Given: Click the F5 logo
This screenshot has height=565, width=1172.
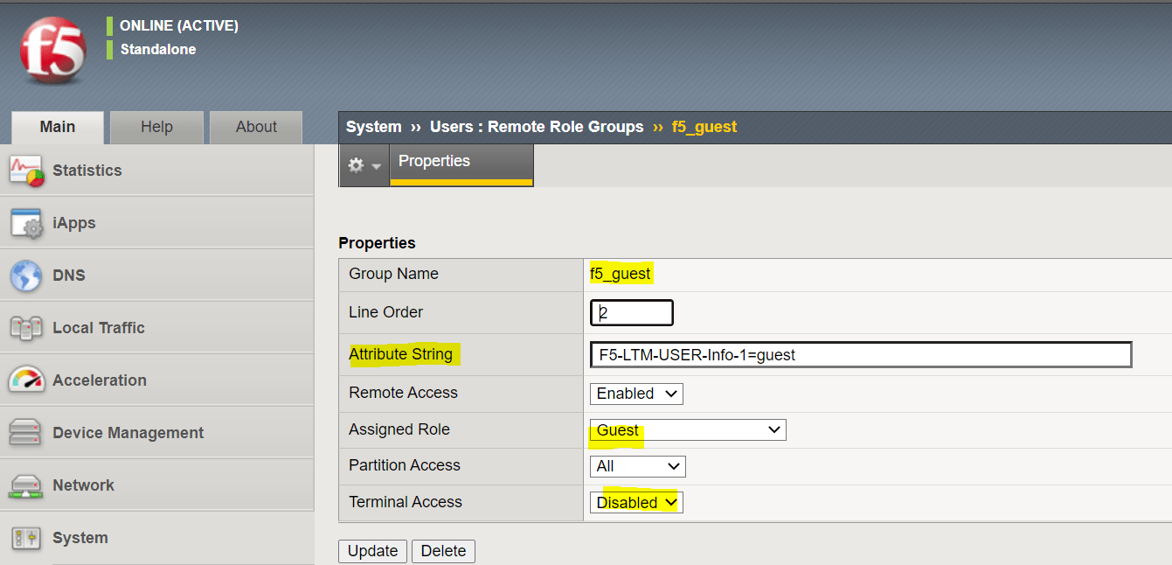Looking at the screenshot, I should pyautogui.click(x=52, y=48).
